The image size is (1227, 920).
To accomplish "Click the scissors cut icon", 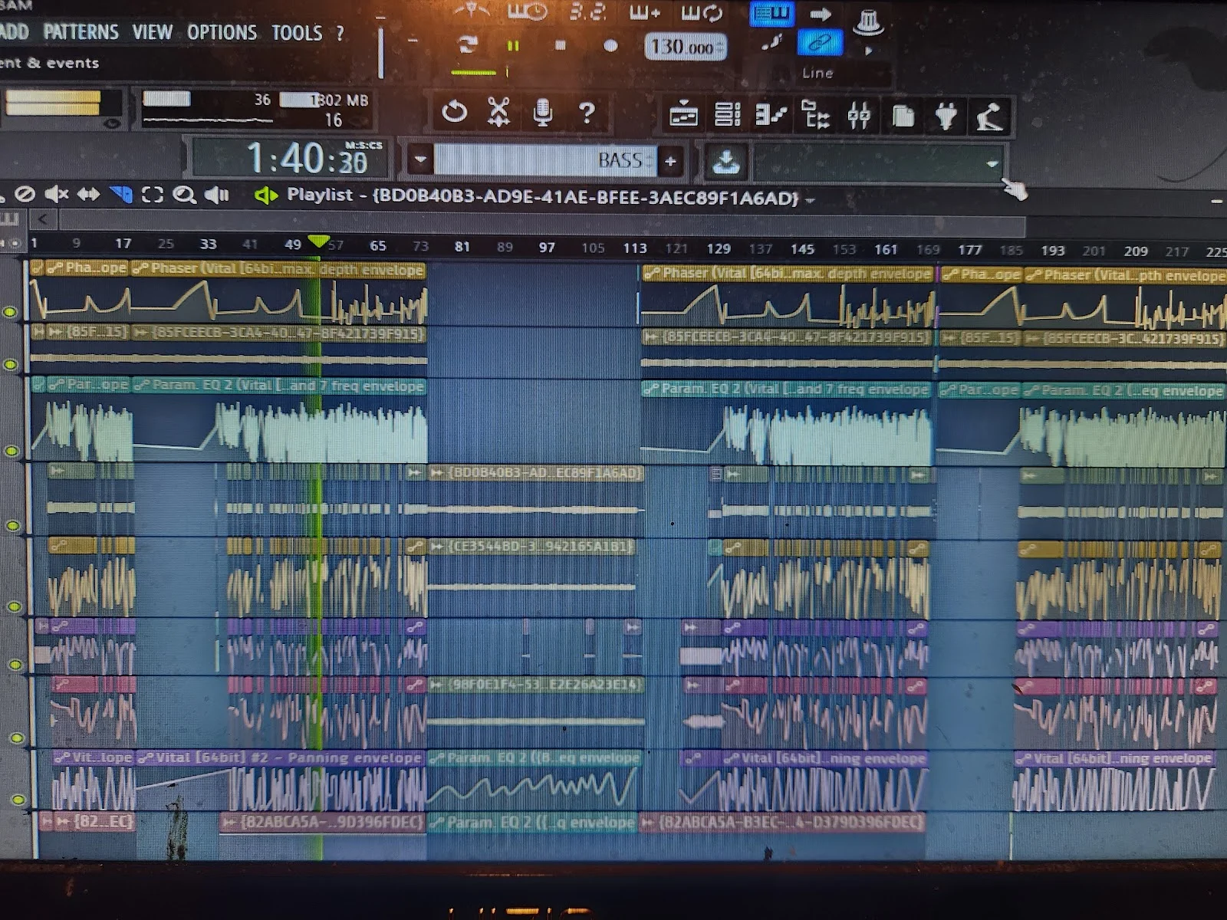I will [498, 113].
